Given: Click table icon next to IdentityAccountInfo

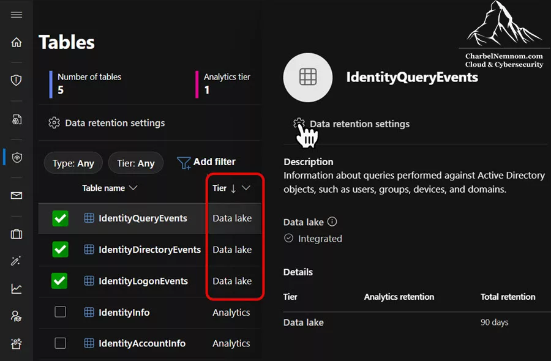Looking at the screenshot, I should click(89, 343).
